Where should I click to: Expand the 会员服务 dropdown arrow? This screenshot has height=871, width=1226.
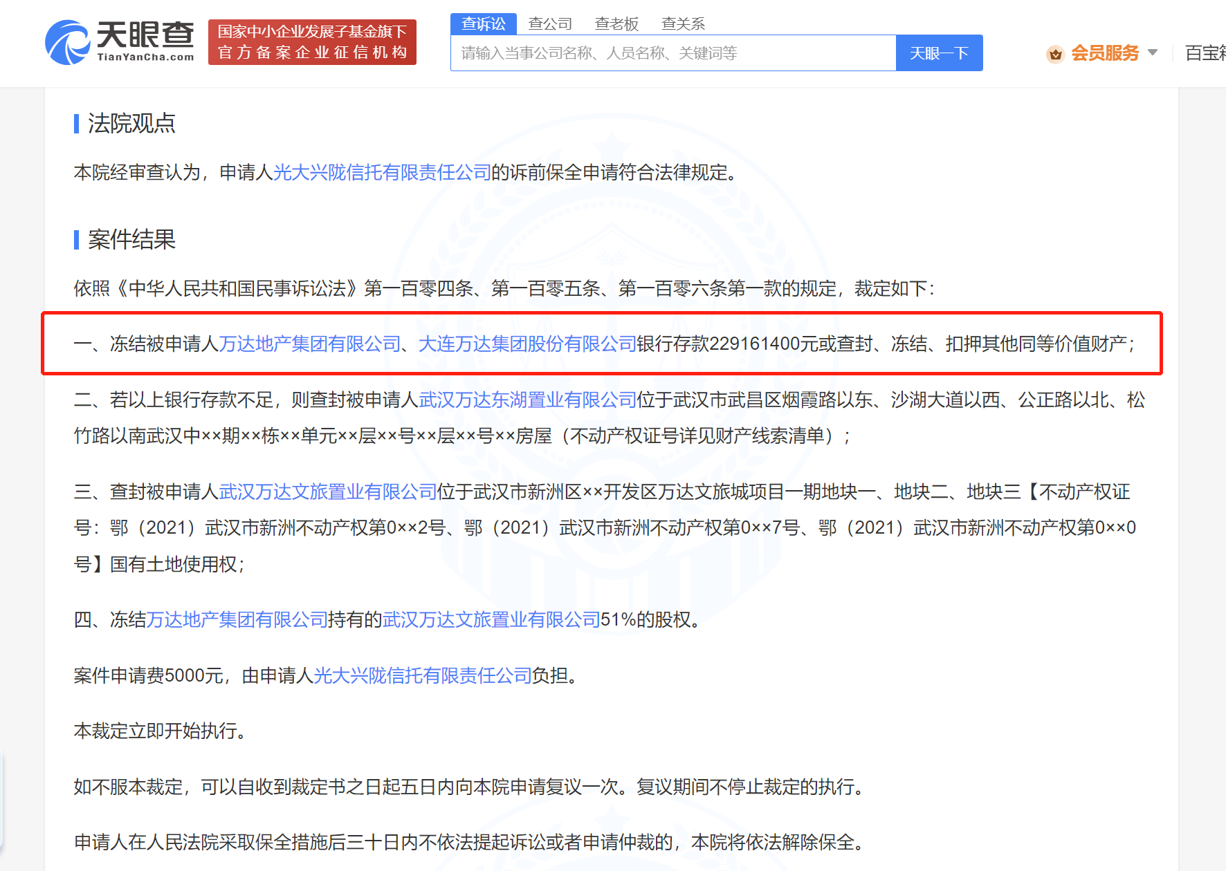[1153, 53]
